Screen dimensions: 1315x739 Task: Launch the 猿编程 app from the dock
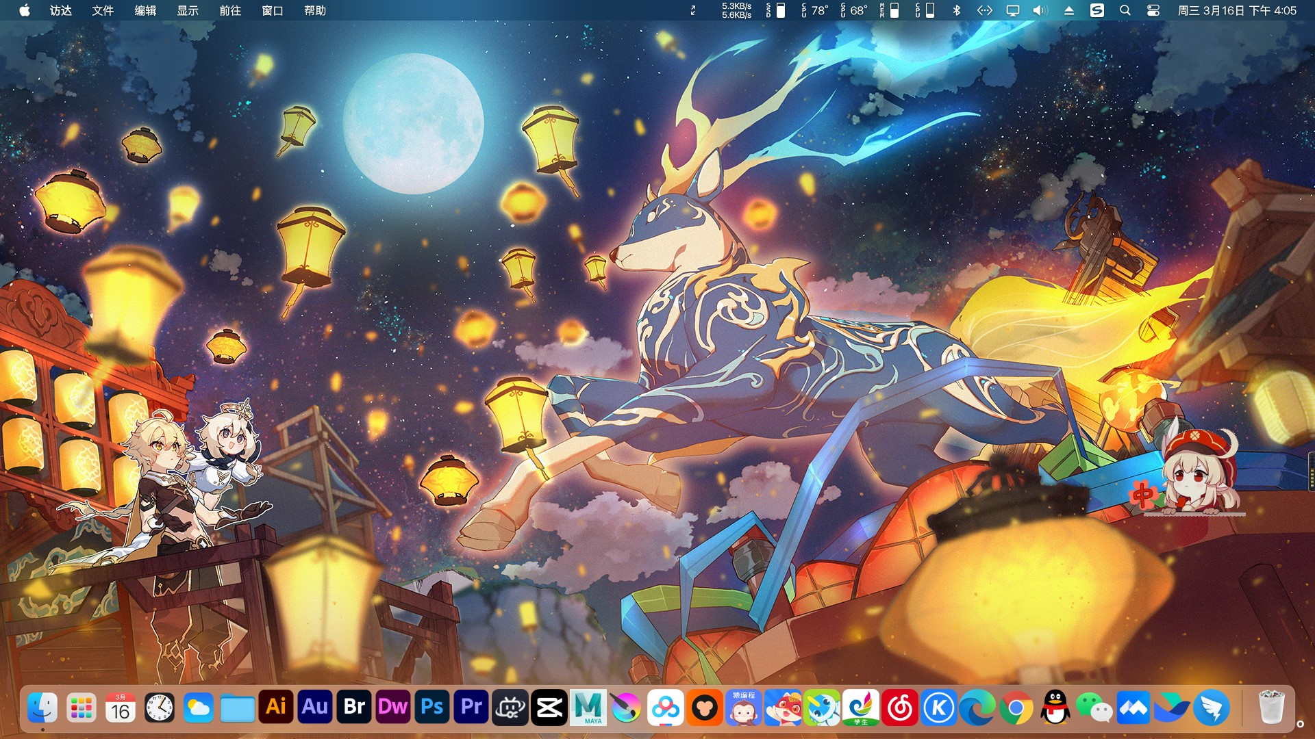pyautogui.click(x=744, y=708)
